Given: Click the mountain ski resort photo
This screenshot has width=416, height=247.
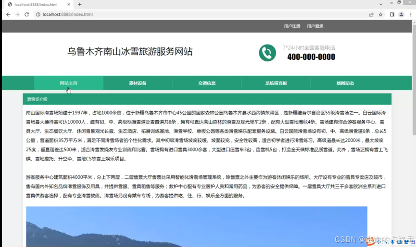Looking at the screenshot, I should pyautogui.click(x=197, y=227).
